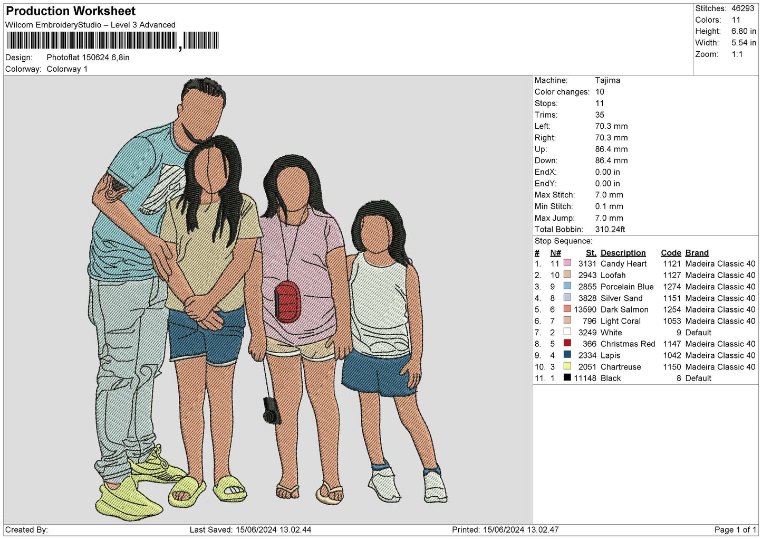762x539 pixels.
Task: Click the 'Silver Sand' description
Action: pyautogui.click(x=621, y=298)
